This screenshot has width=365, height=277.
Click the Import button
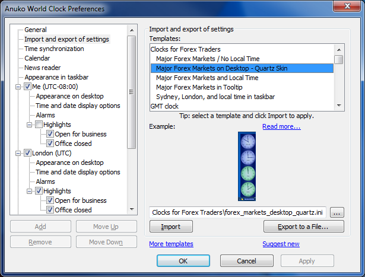(x=171, y=227)
